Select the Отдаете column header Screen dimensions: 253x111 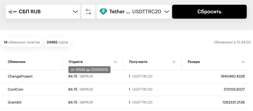tap(76, 62)
